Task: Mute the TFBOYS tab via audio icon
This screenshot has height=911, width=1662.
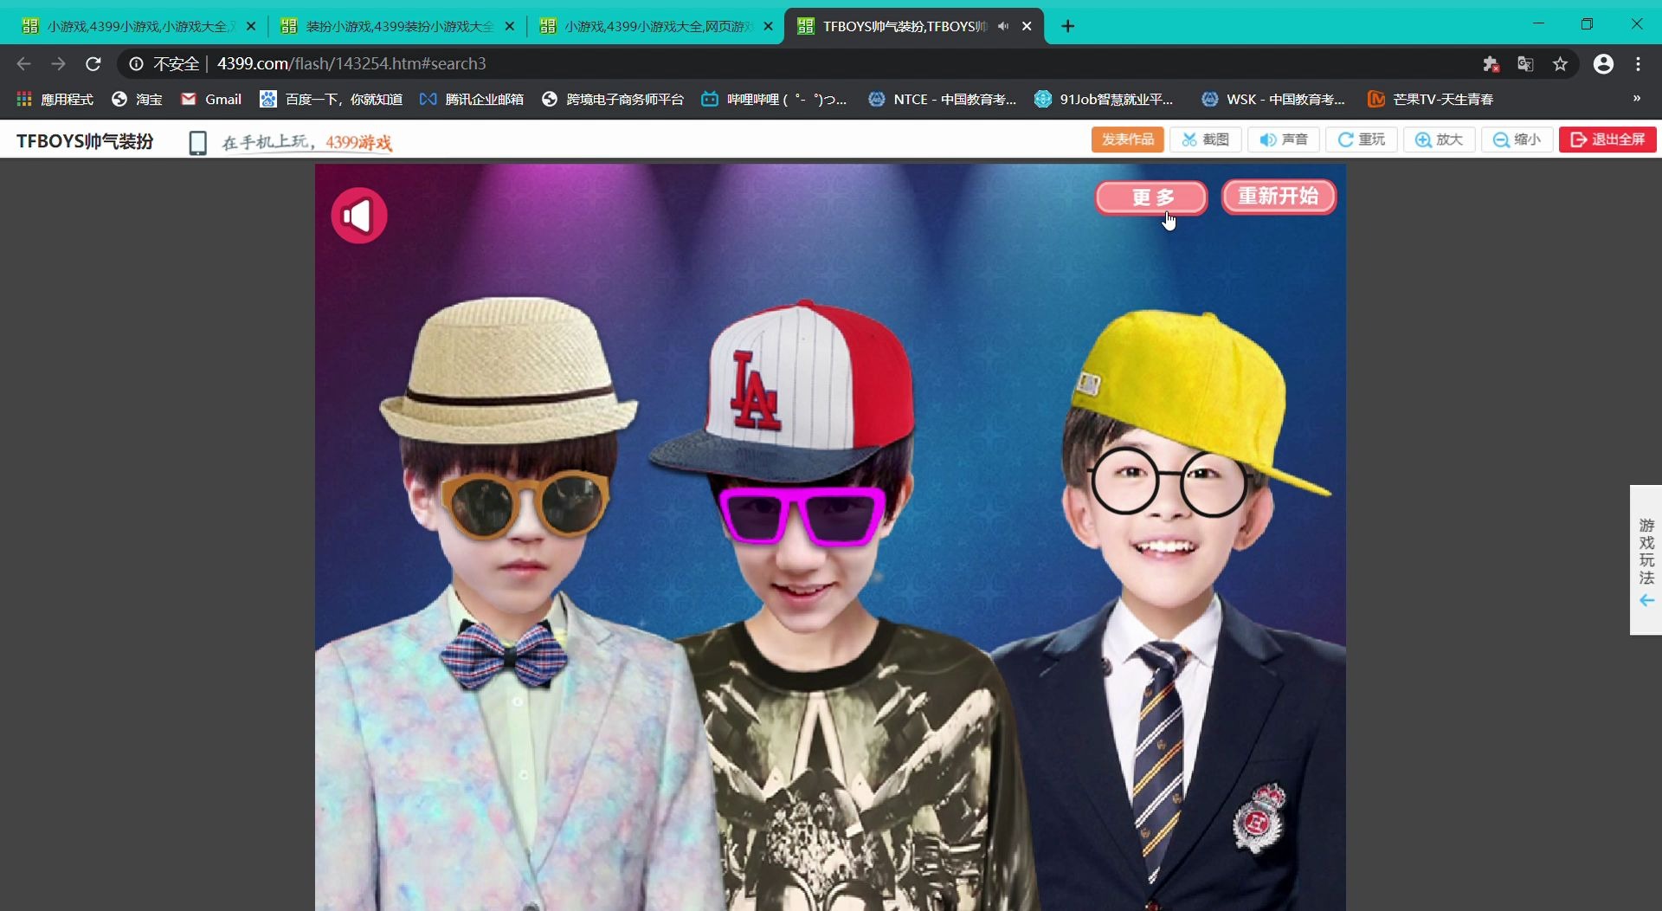Action: pyautogui.click(x=1002, y=26)
